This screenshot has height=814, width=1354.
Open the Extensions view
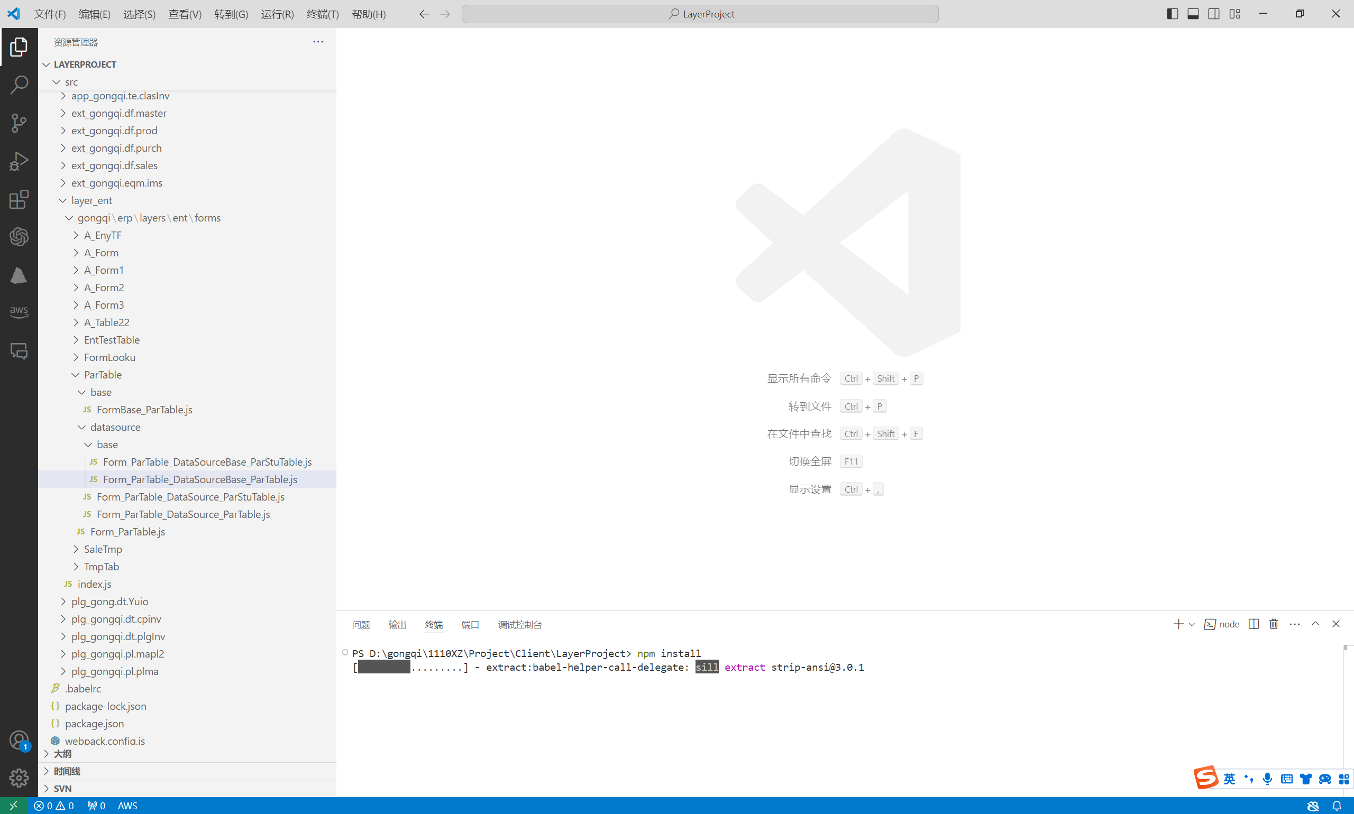coord(19,200)
